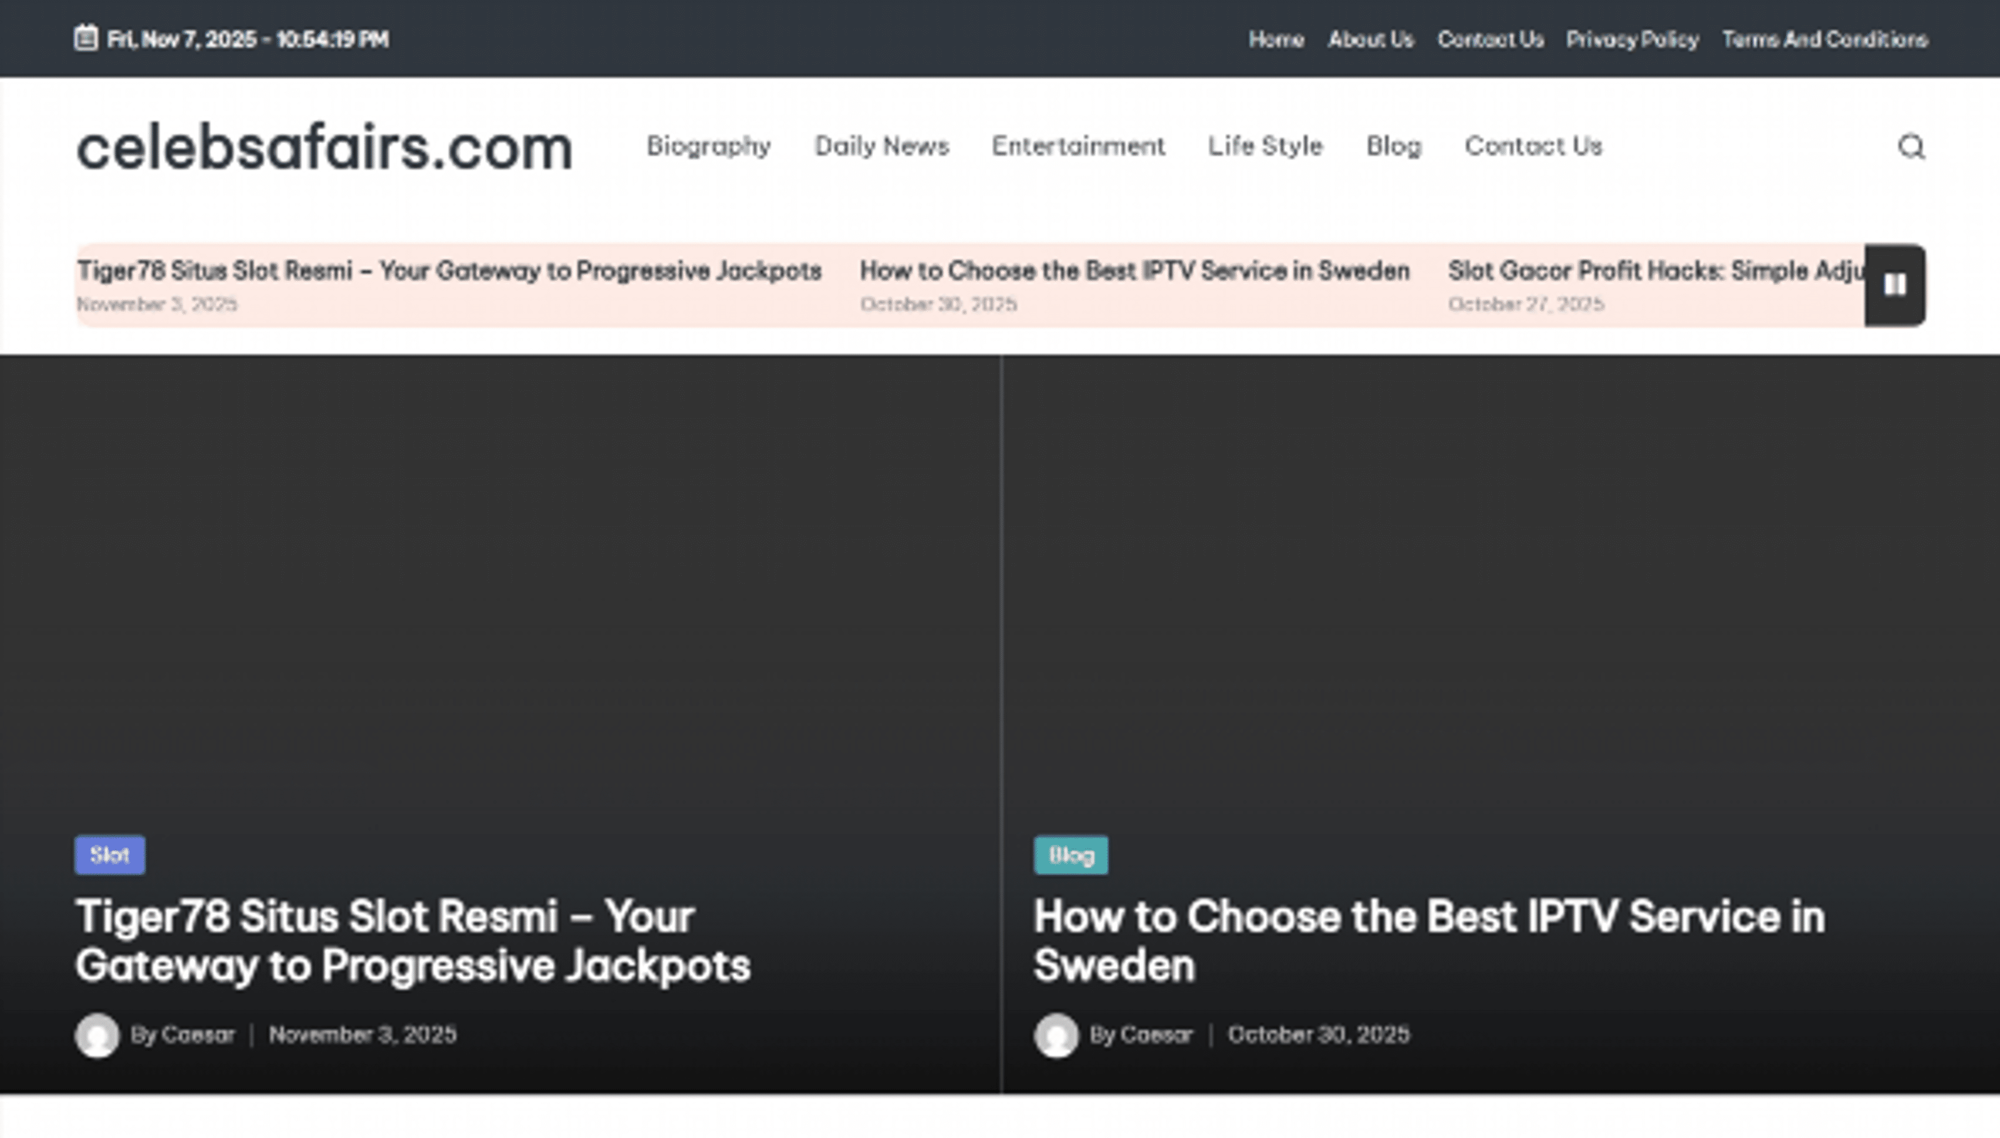
Task: Click Home link in top bar
Action: point(1276,39)
